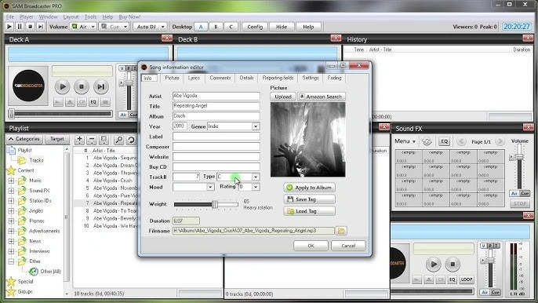Toggle Air output in Sound FX panel
This screenshot has height=303, width=538.
coord(514,193)
